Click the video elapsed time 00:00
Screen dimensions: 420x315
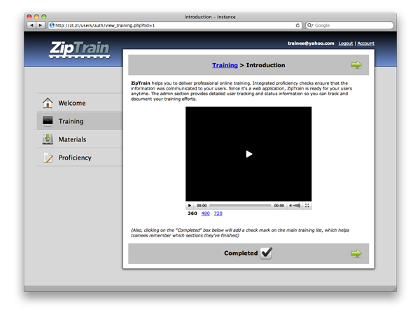click(202, 205)
